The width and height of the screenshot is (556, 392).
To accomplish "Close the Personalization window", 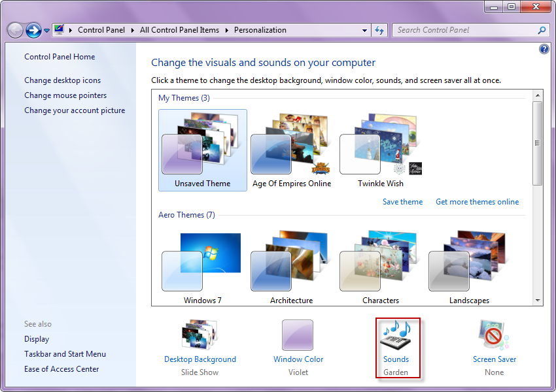I will pyautogui.click(x=536, y=7).
